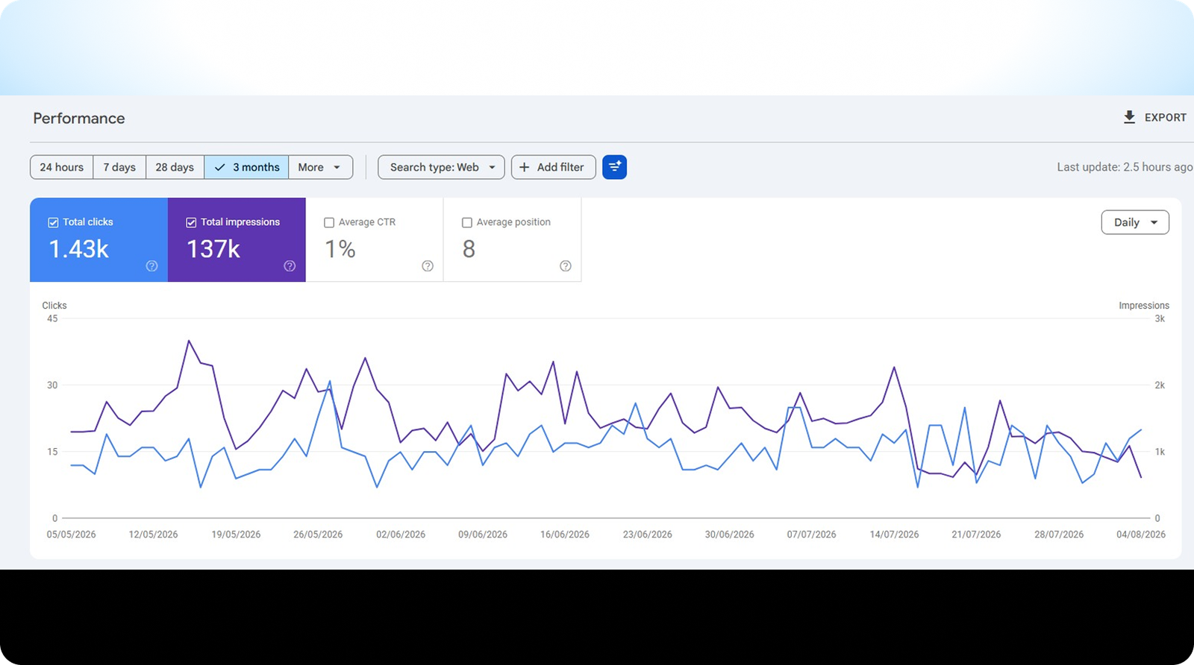The width and height of the screenshot is (1194, 665).
Task: Click the 09/06/2026 axis date
Action: (x=483, y=535)
